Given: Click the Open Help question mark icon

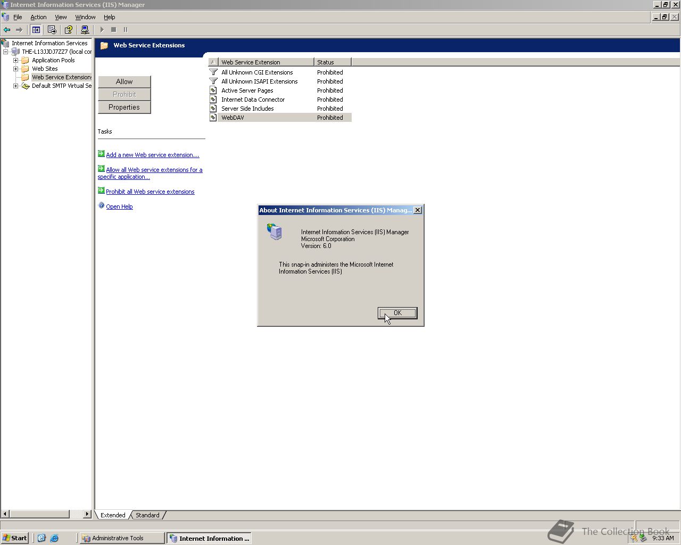Looking at the screenshot, I should [101, 205].
